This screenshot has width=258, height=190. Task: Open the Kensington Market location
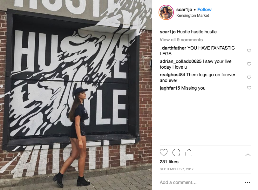[193, 16]
